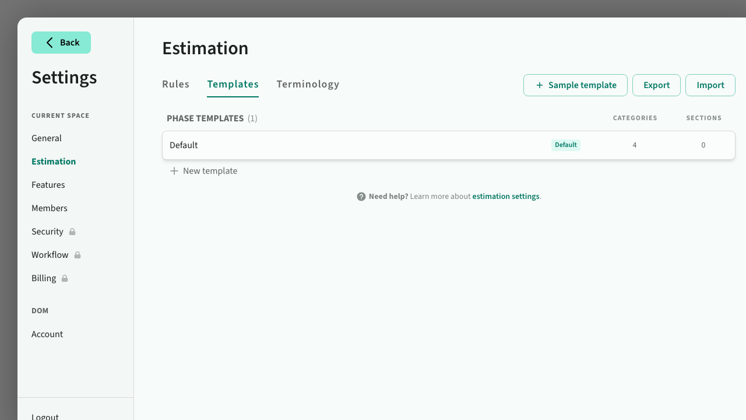This screenshot has height=420, width=746.
Task: Click the green Default badge
Action: tap(565, 145)
